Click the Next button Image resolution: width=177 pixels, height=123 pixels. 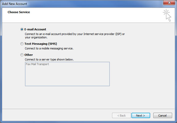point(141,115)
